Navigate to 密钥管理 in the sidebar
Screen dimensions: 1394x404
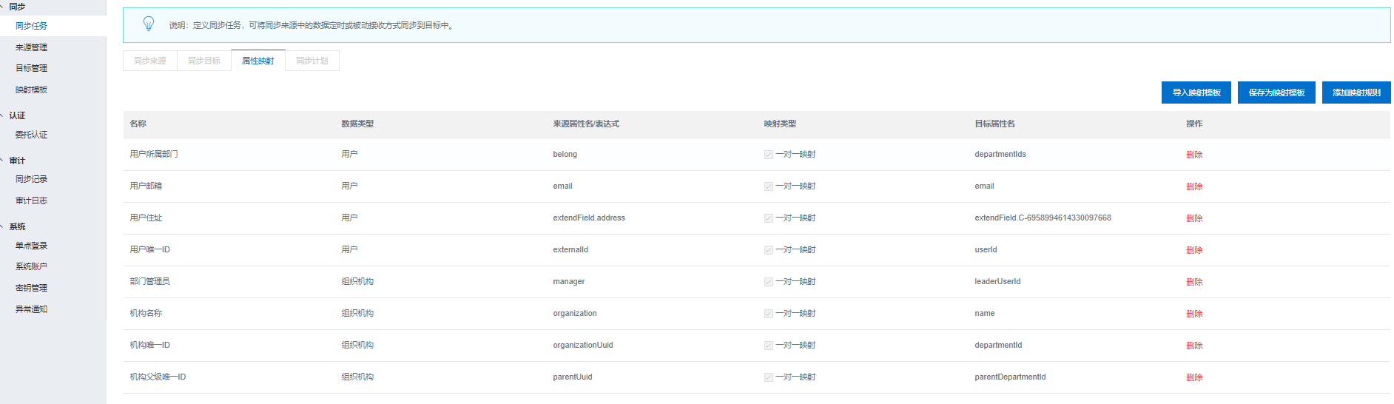tap(31, 288)
